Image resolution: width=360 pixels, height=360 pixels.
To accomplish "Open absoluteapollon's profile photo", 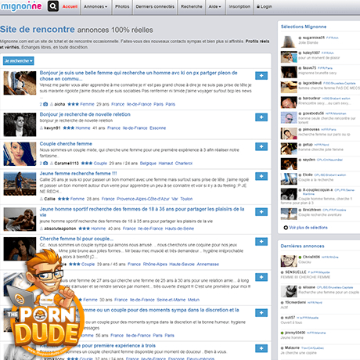I will (x=20, y=219).
